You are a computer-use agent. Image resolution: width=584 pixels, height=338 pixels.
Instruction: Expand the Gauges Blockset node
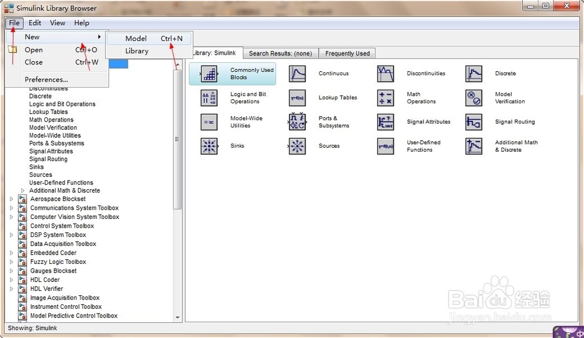[11, 271]
